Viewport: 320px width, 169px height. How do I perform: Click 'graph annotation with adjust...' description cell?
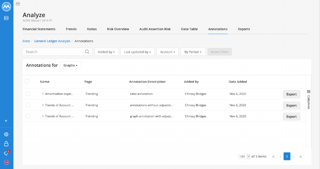[152, 116]
